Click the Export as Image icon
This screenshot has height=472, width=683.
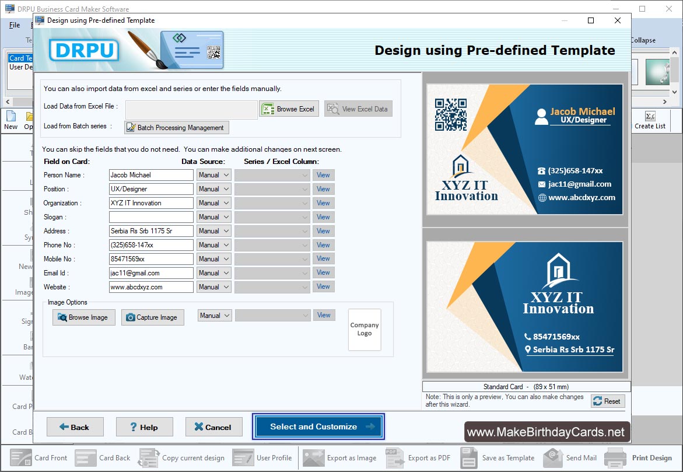(314, 457)
